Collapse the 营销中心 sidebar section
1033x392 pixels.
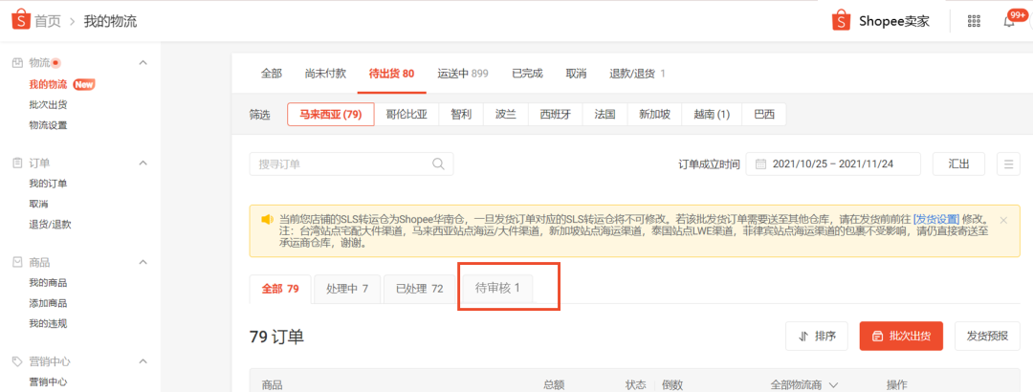(143, 361)
